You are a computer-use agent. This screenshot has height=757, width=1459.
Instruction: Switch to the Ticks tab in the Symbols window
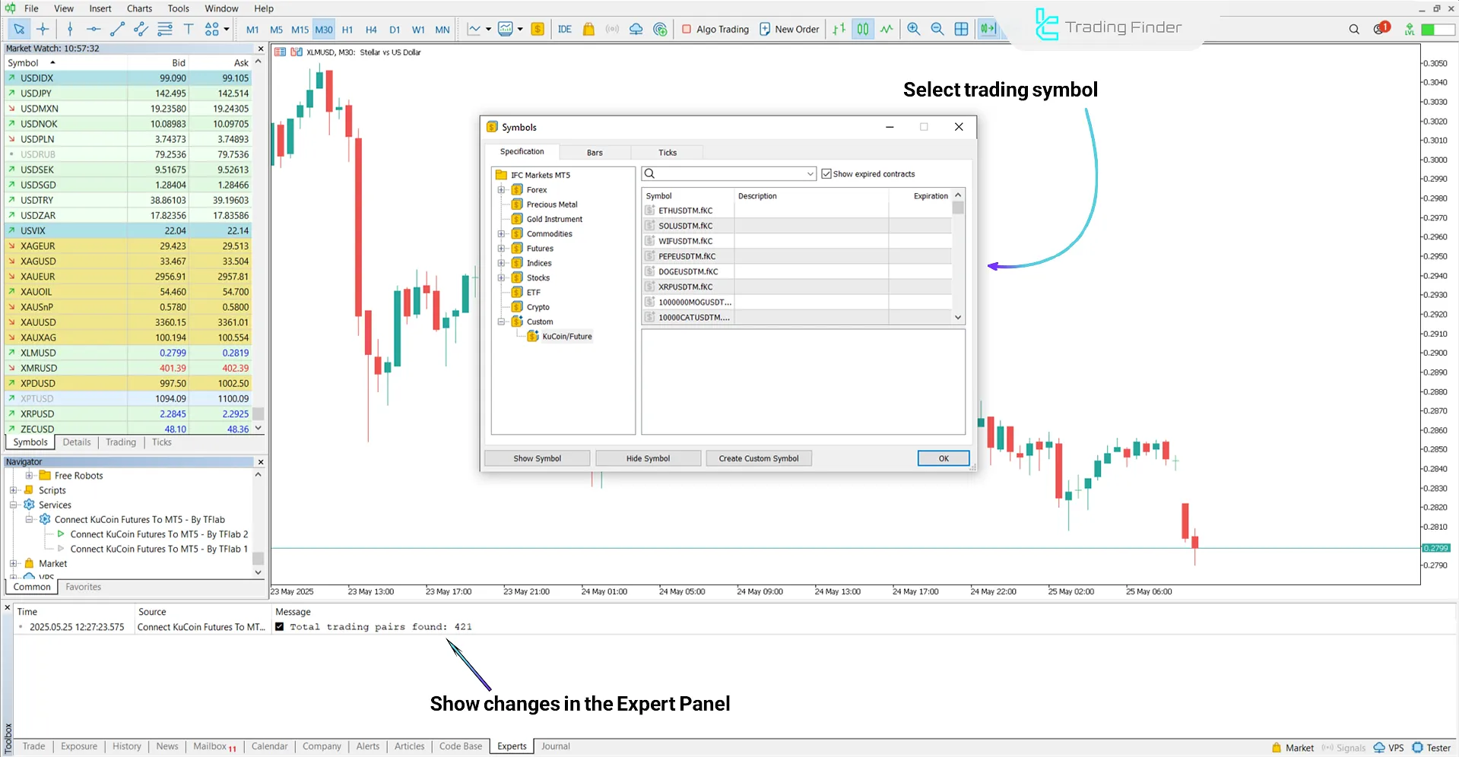coord(667,152)
